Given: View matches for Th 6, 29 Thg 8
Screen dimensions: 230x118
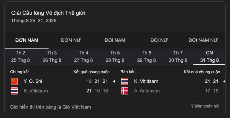Looking at the screenshot, I should [x=146, y=57].
